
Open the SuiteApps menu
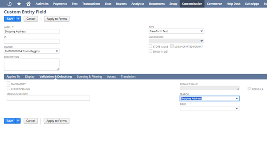click(252, 4)
